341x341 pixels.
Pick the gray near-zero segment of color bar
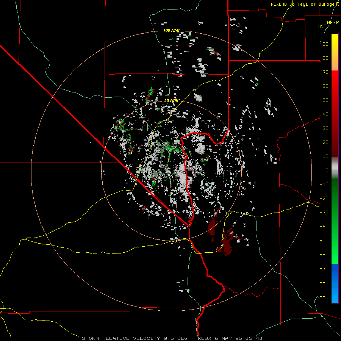click(335, 168)
